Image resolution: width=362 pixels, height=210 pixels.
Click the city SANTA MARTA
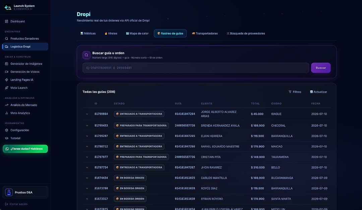click(281, 199)
